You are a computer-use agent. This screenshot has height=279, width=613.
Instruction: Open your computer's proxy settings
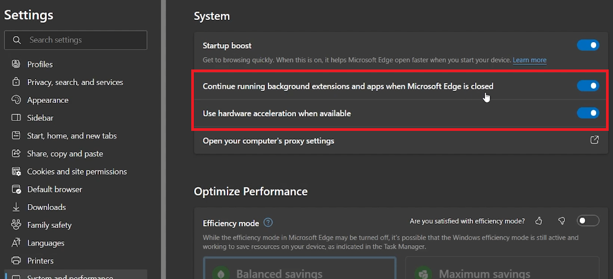click(x=268, y=141)
